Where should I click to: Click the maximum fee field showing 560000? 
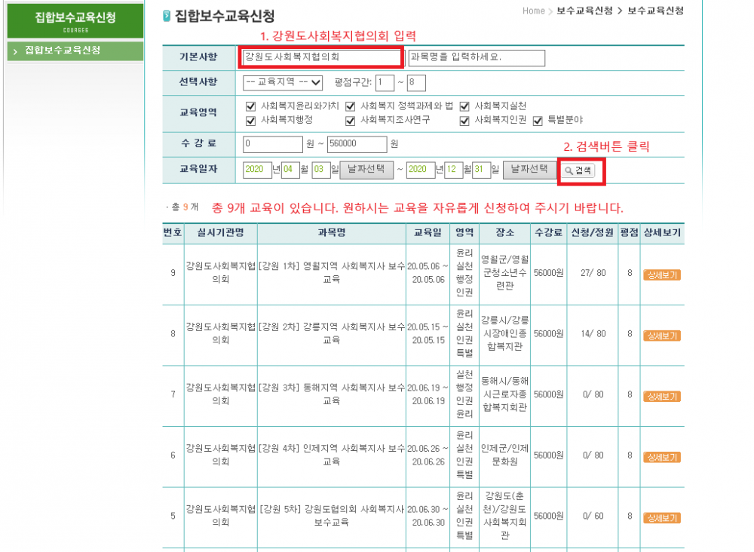point(357,144)
